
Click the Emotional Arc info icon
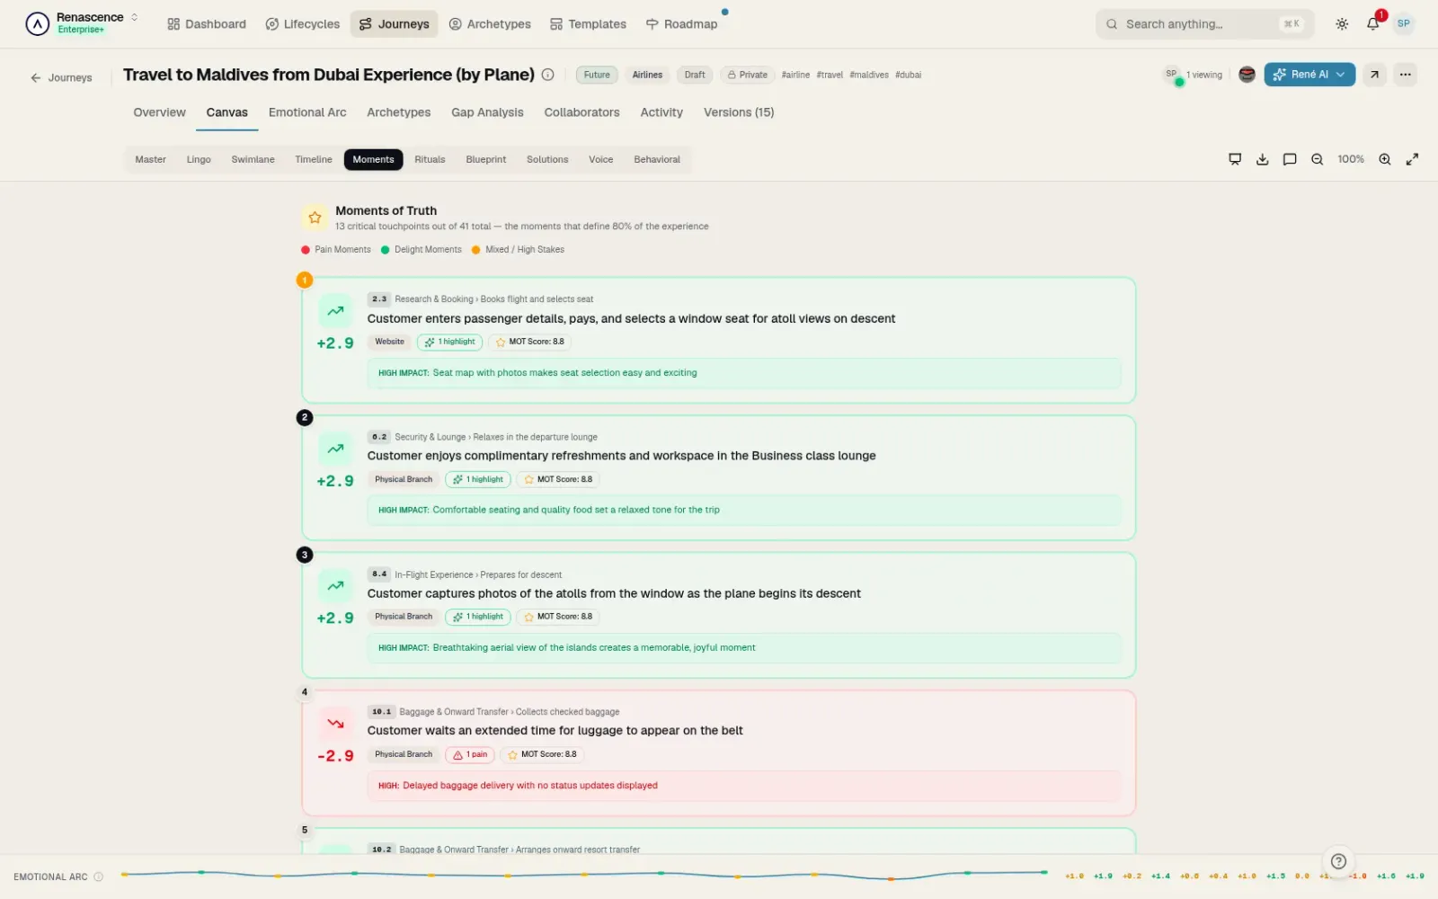coord(99,877)
